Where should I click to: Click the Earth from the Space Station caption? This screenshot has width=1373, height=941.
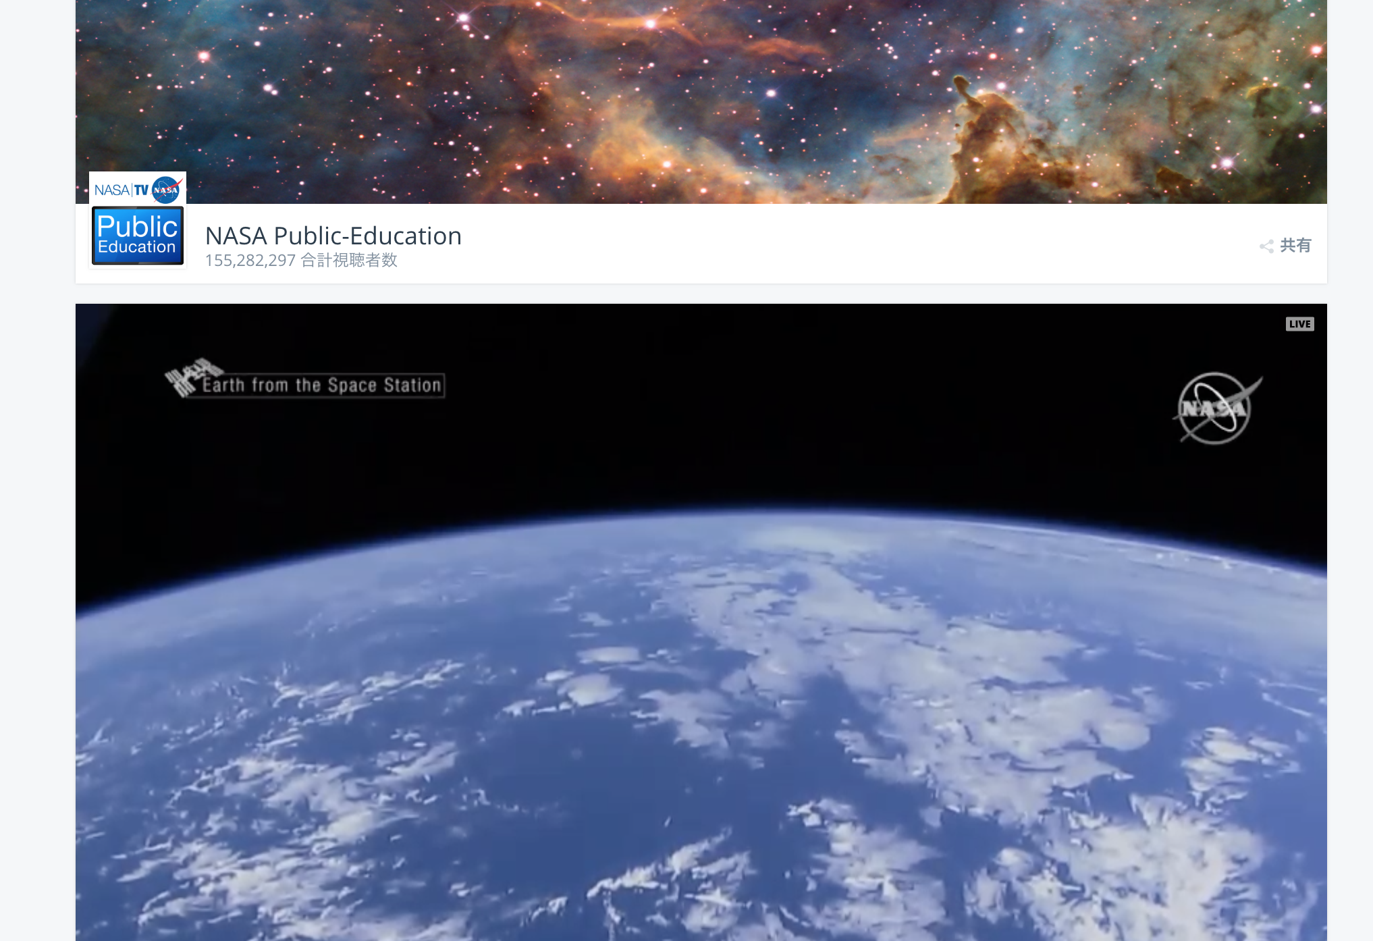pos(322,385)
